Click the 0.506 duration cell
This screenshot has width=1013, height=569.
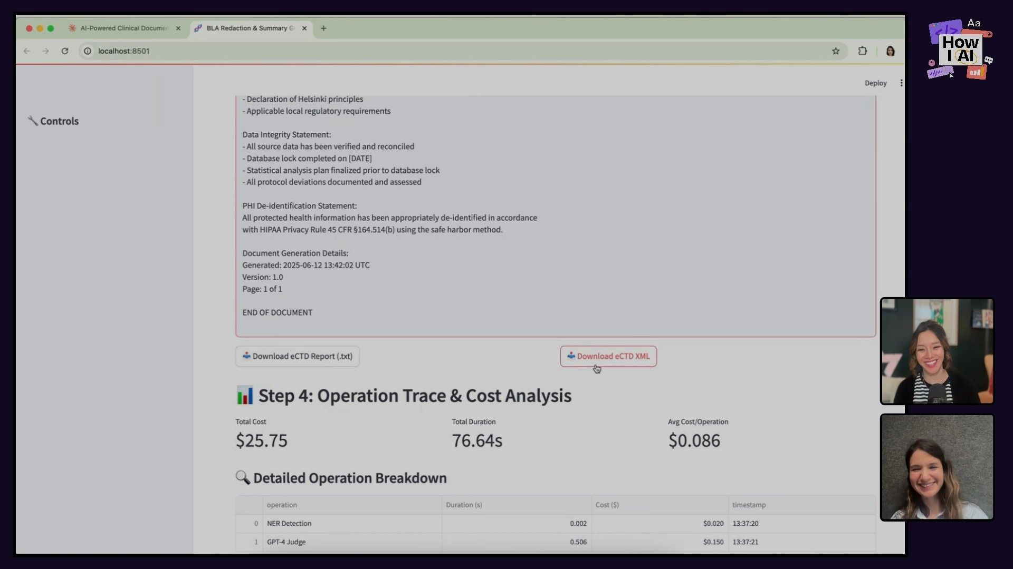[517, 542]
